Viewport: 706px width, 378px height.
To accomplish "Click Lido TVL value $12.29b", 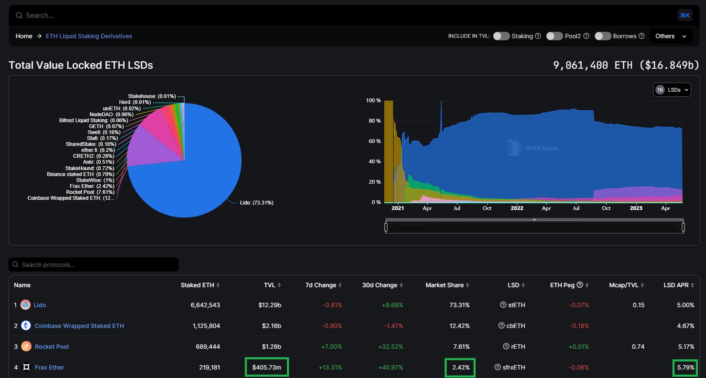I will coord(270,305).
